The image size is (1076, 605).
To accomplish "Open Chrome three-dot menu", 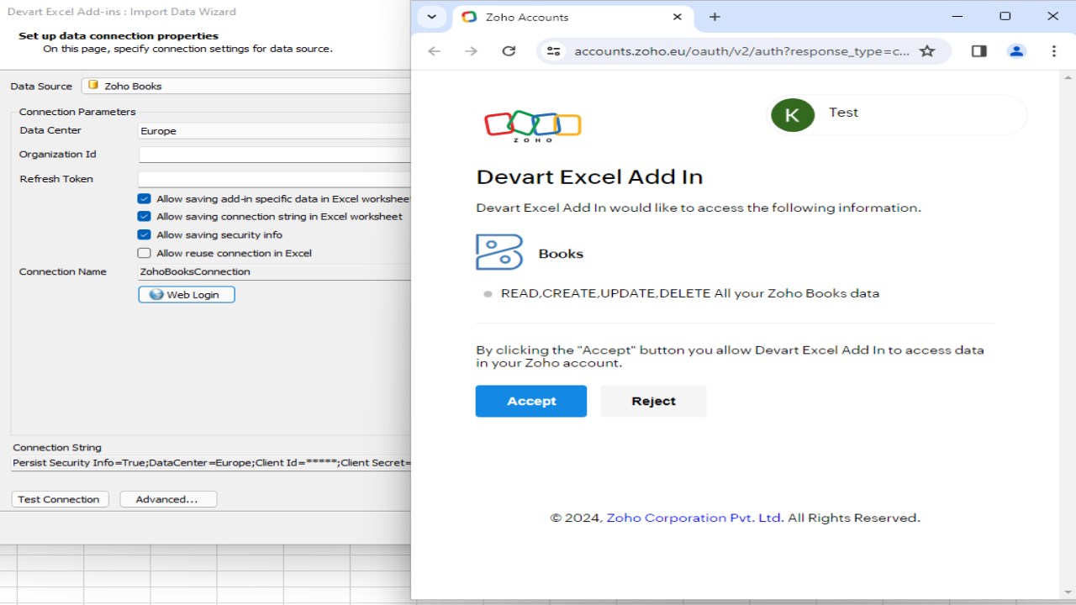I will point(1053,51).
